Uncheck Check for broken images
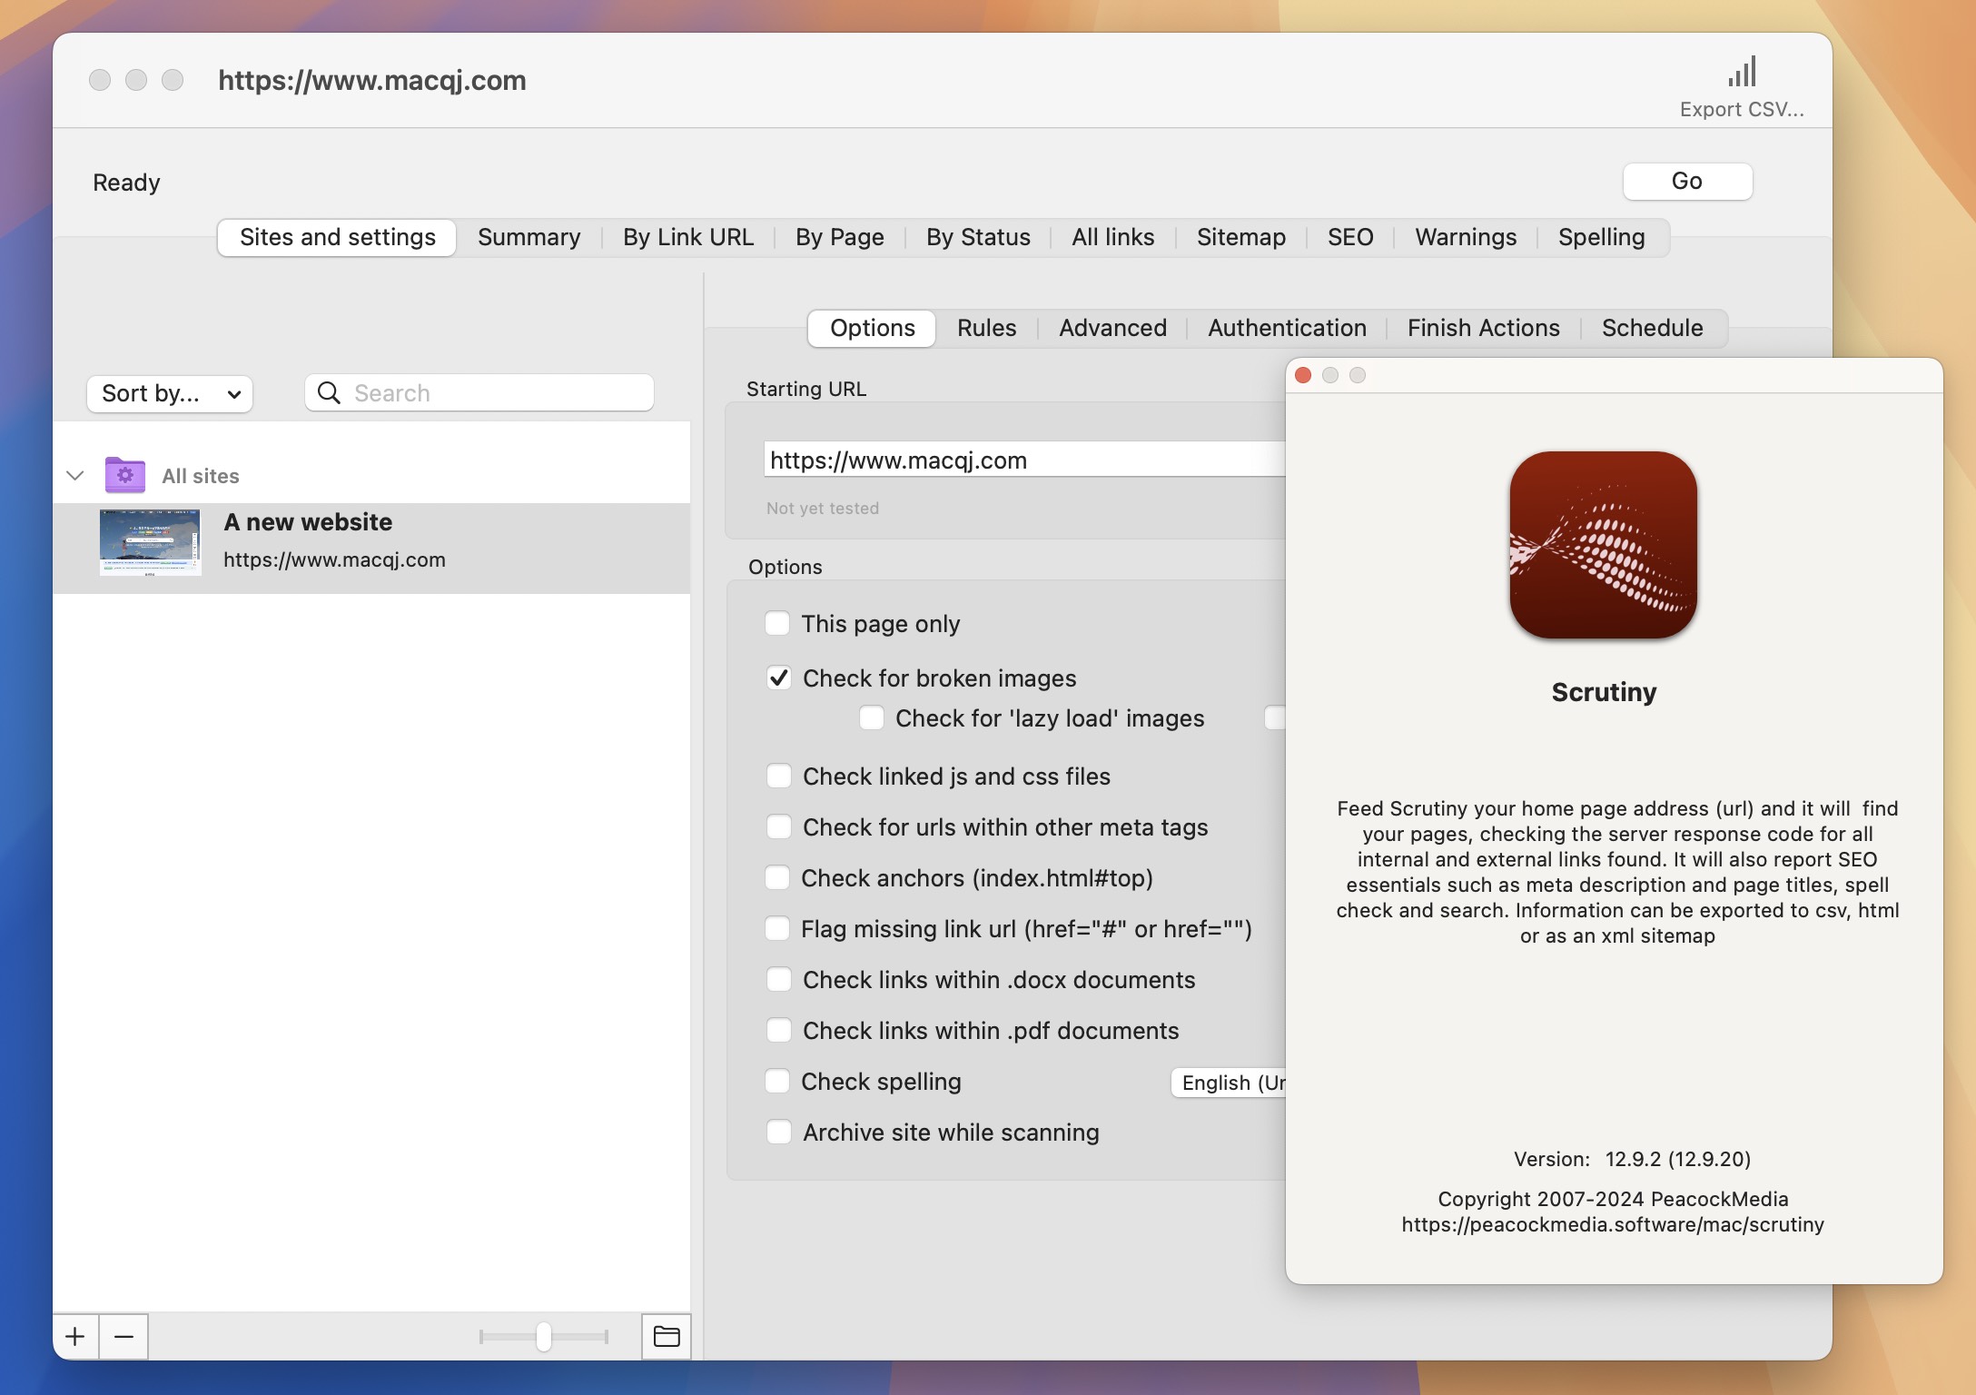1976x1395 pixels. point(778,678)
